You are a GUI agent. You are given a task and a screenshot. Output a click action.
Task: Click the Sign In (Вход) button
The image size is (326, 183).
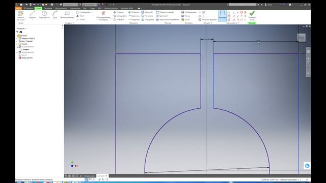(x=268, y=5)
